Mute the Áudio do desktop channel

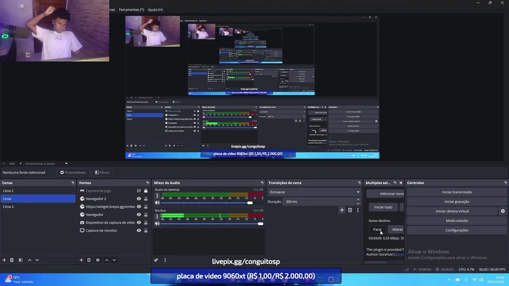pos(157,203)
